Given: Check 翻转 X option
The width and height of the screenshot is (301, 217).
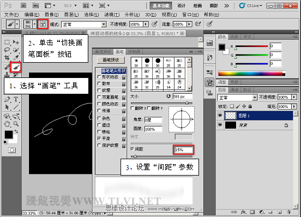Looking at the screenshot, I should pyautogui.click(x=132, y=108).
